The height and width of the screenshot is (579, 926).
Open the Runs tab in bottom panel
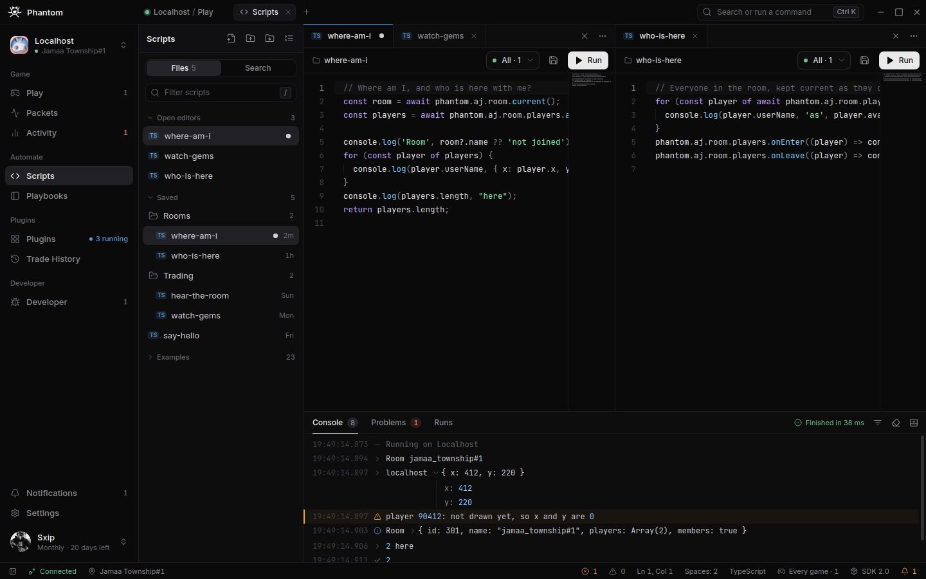443,423
